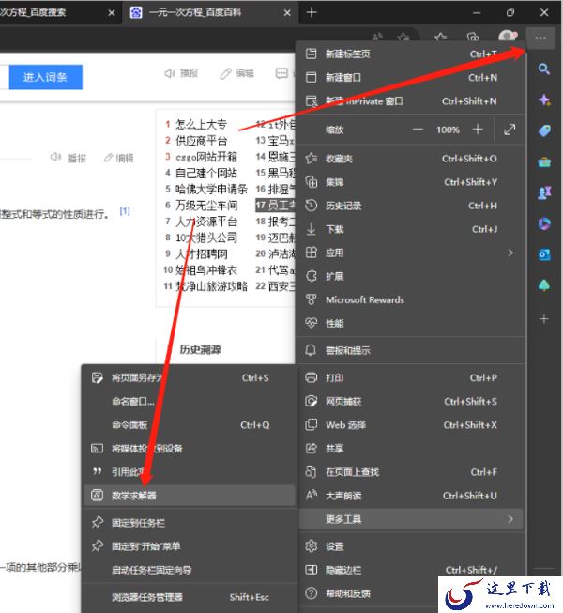563x613 pixels.
Task: Open 浏览器任务管理器 in the submenu
Action: [x=190, y=597]
